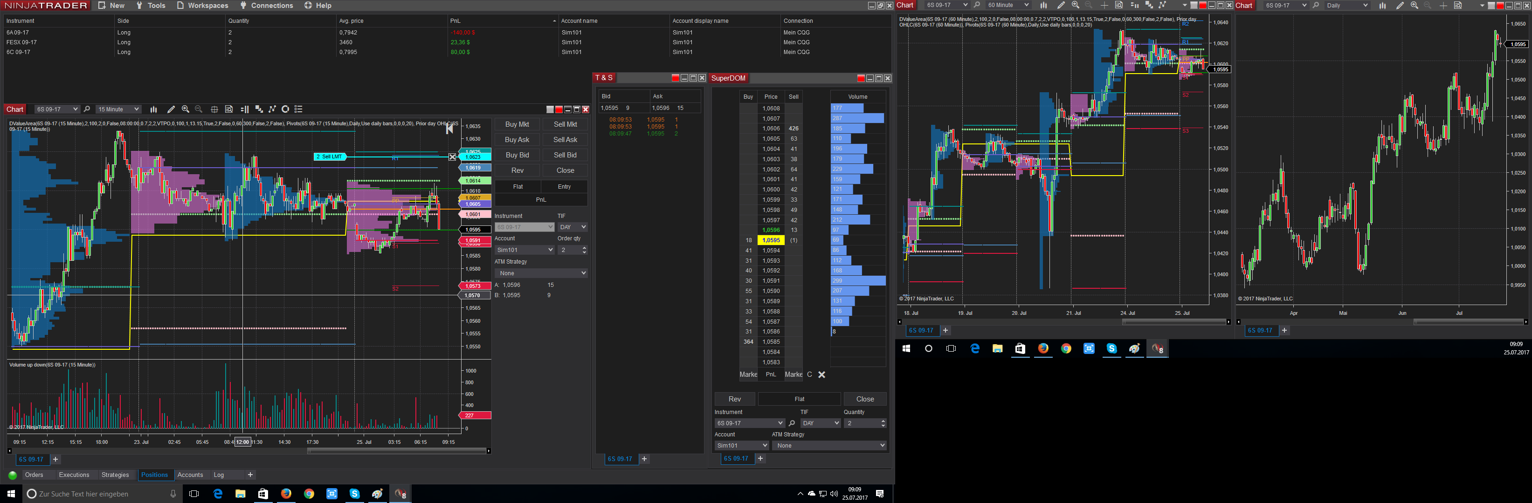Click Close button in SuperDOM
Viewport: 1532px width, 503px height.
pos(865,399)
